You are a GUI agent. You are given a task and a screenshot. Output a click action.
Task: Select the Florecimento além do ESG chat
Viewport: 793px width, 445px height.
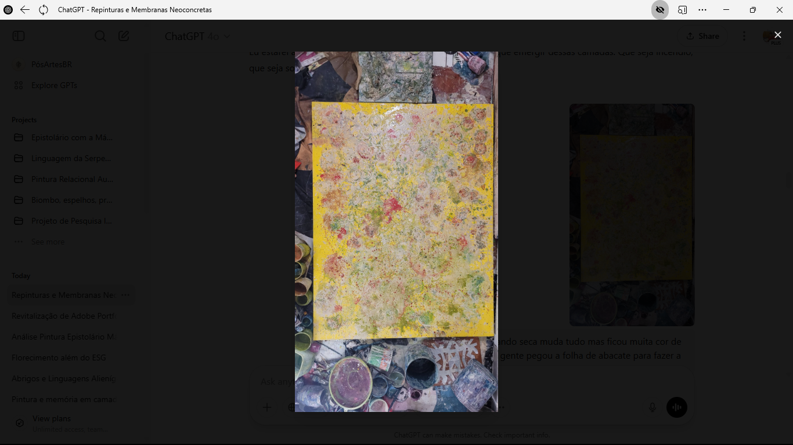point(59,358)
